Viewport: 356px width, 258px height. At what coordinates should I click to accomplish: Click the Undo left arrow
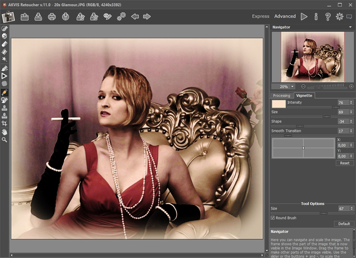point(135,16)
